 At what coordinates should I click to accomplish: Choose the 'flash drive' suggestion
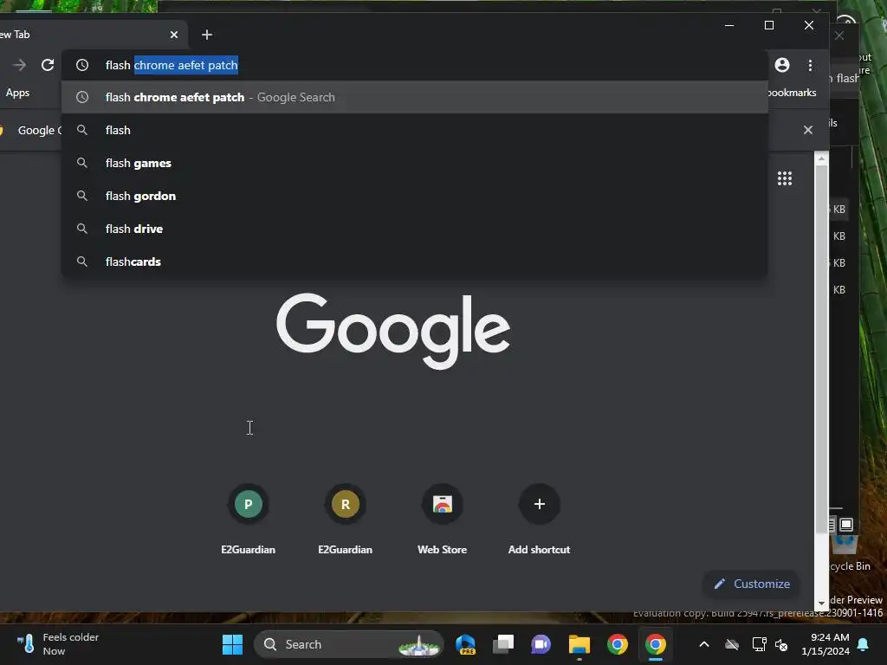coord(415,229)
